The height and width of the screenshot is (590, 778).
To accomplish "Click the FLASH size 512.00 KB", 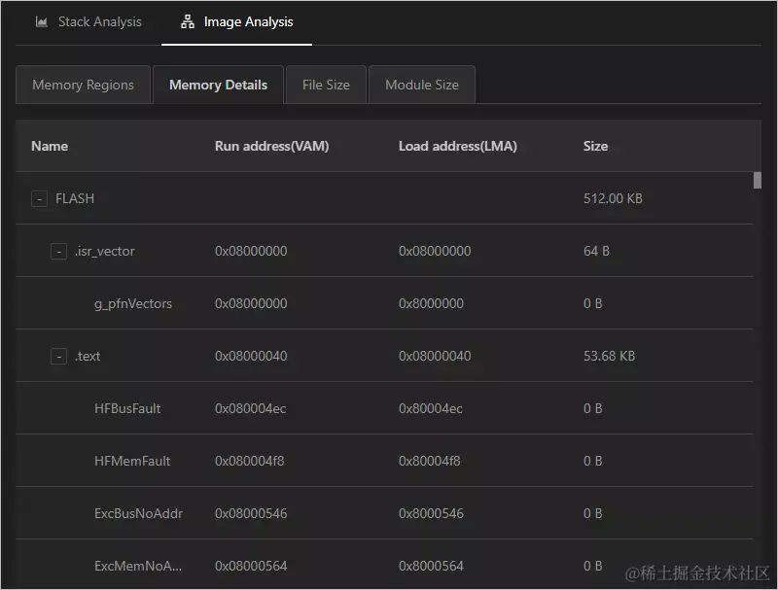I will coord(613,199).
